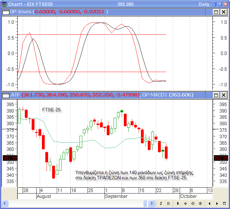Close the GP-Inves indicator pane
Image resolution: width=230 pixels, height=209 pixels.
coord(223,12)
